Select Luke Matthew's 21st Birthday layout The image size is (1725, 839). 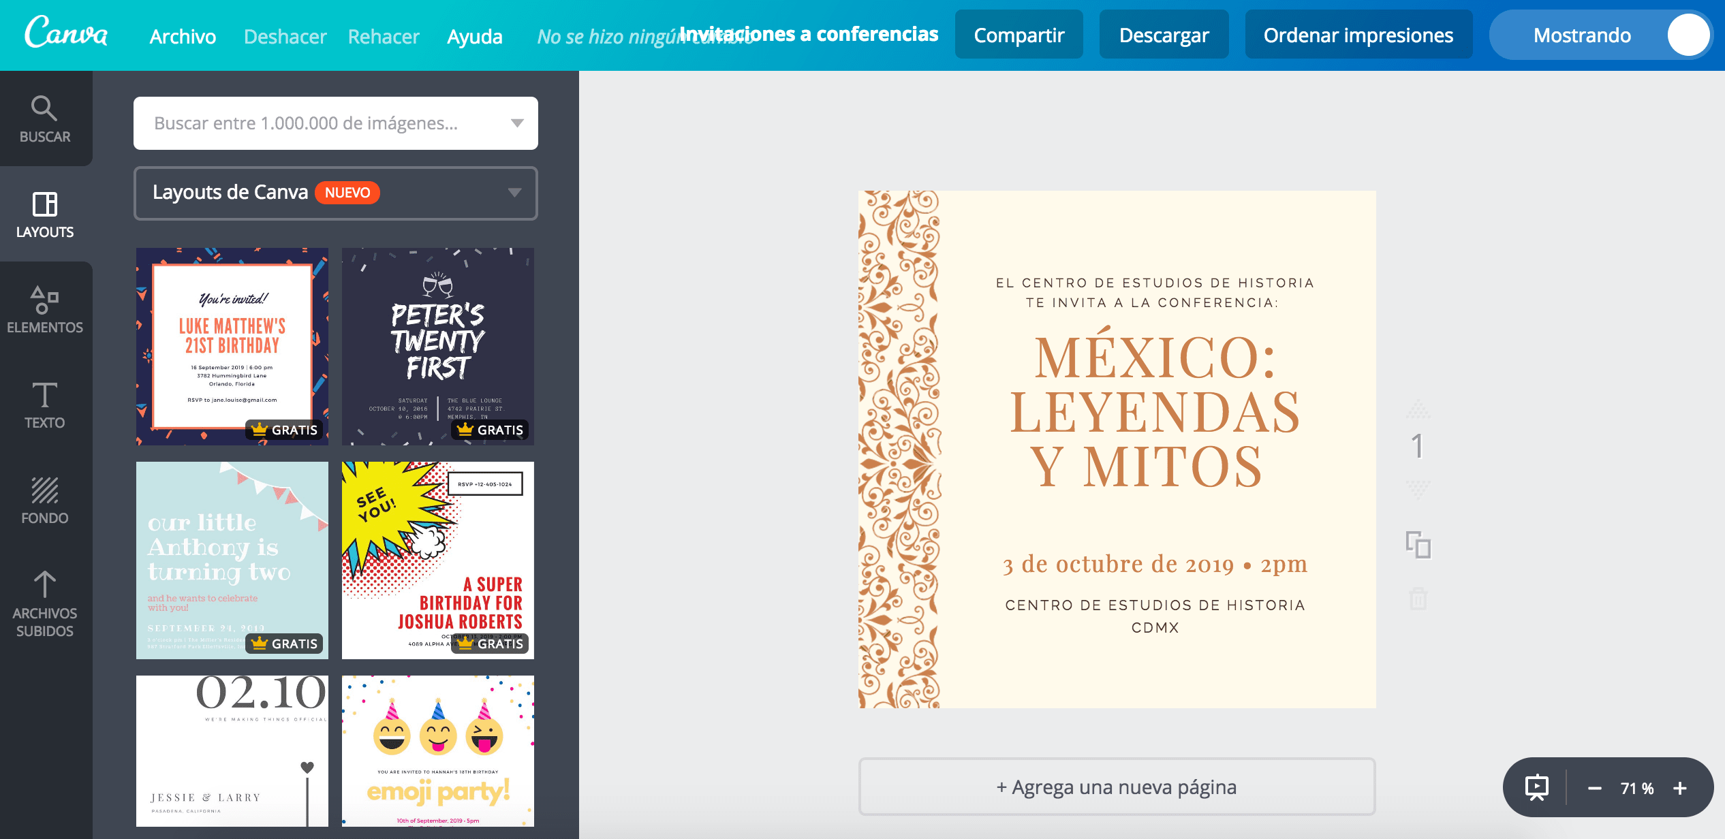(x=232, y=347)
